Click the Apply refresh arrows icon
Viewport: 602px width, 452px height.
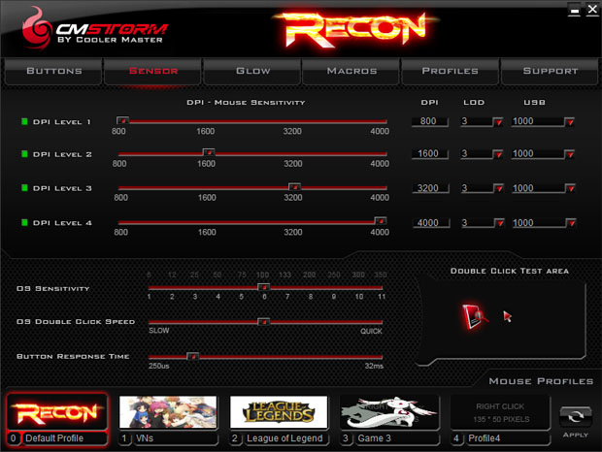(x=575, y=417)
